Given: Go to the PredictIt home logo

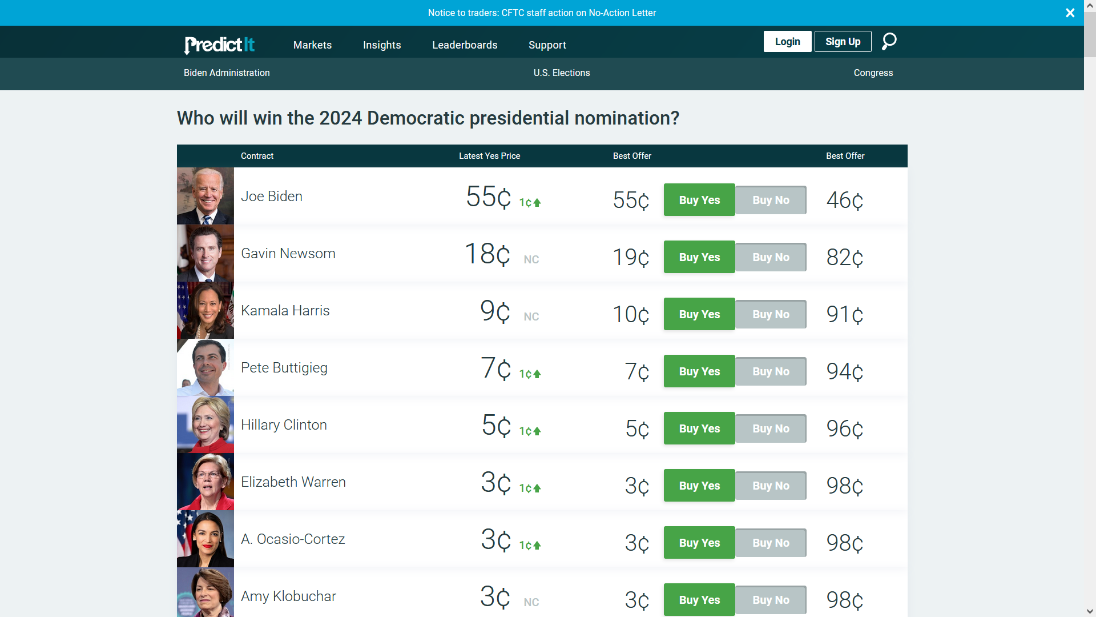Looking at the screenshot, I should (219, 45).
